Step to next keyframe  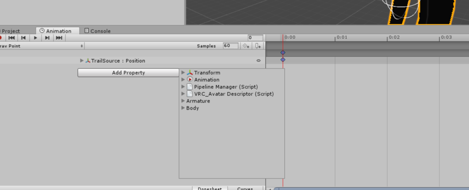(47, 38)
